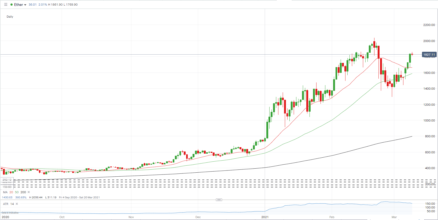Image resolution: width=438 pixels, height=220 pixels.
Task: Click the 1400.00 price axis label
Action: 429,89
